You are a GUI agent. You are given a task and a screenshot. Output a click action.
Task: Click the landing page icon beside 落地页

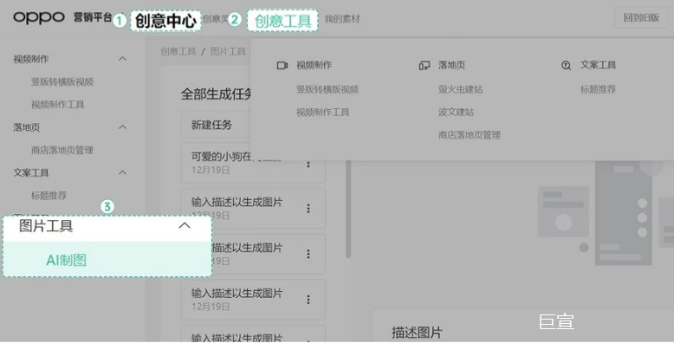click(x=424, y=65)
